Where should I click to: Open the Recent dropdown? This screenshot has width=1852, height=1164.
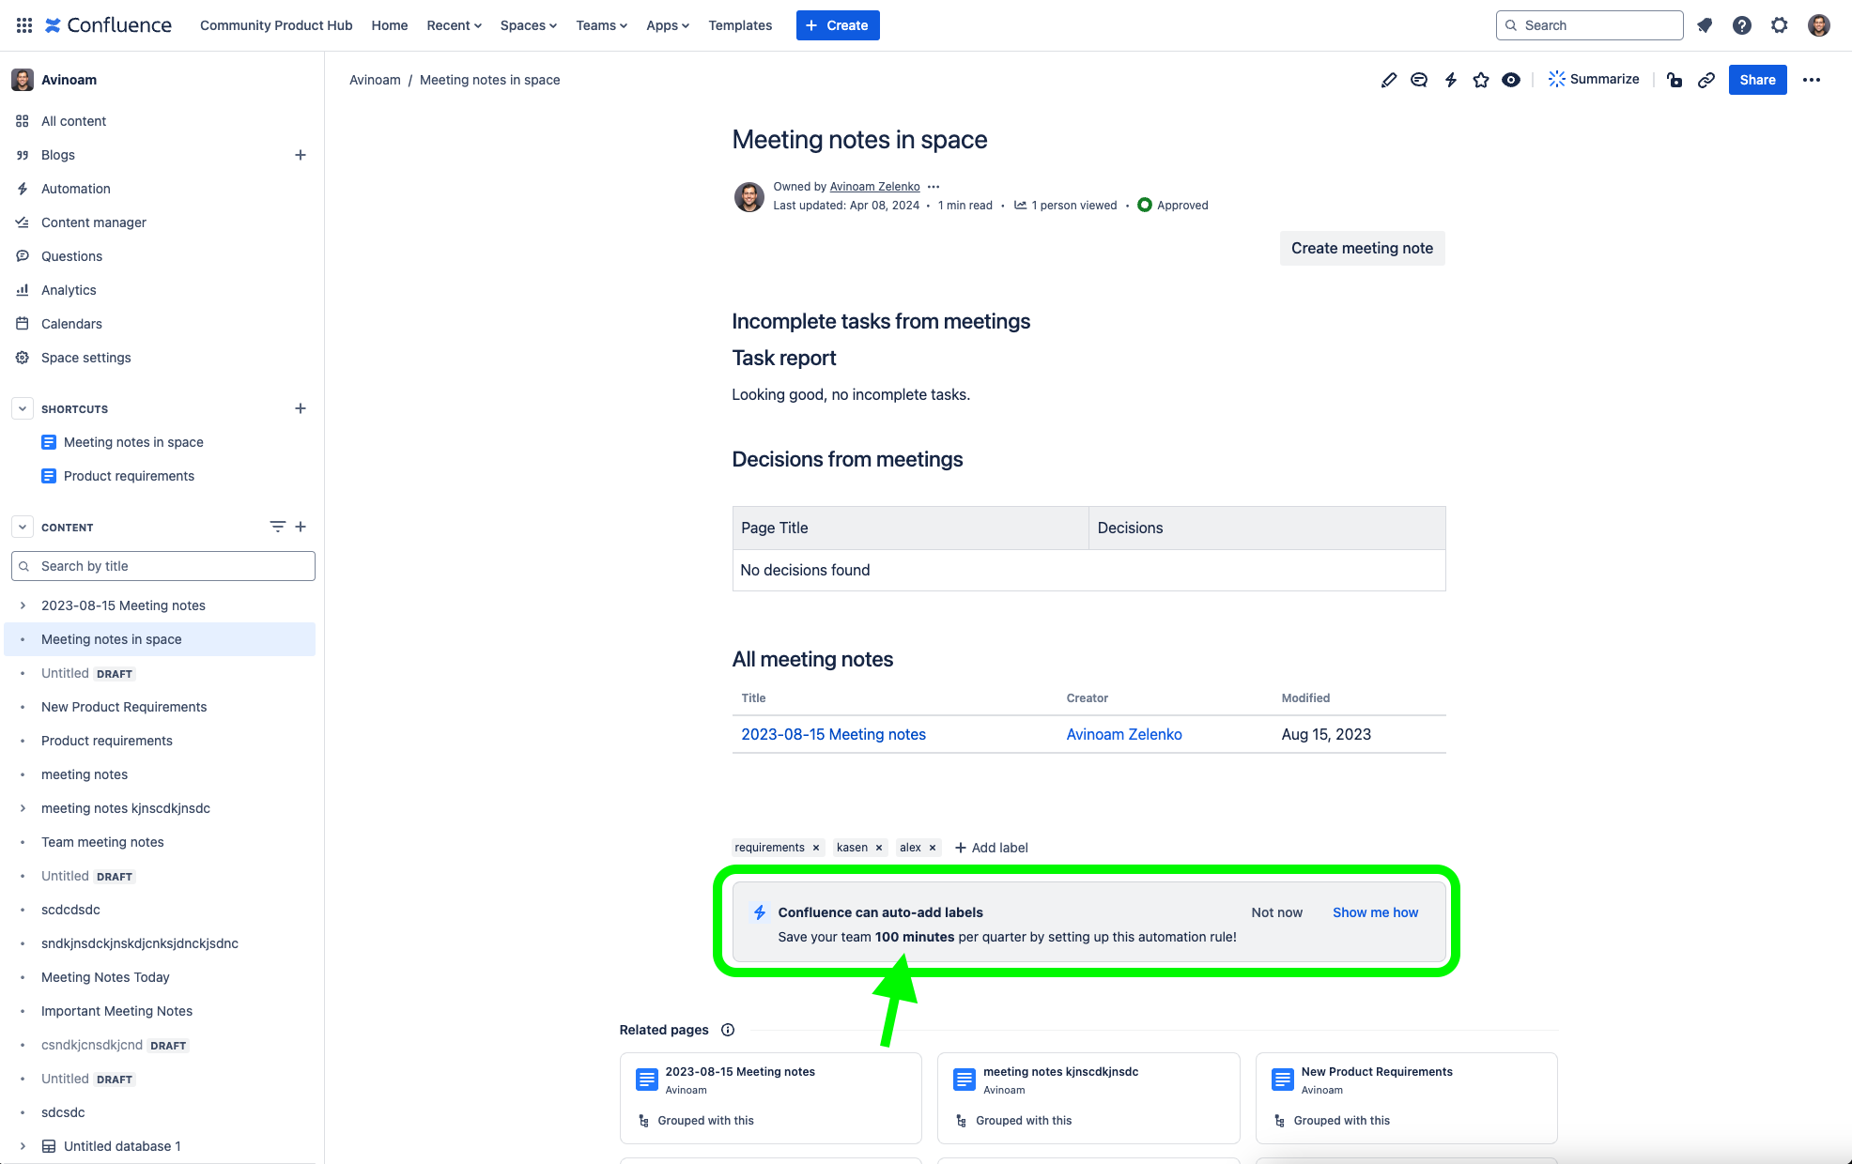pos(454,25)
